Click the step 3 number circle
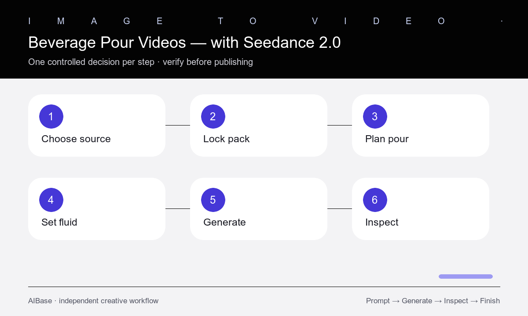Viewport: 528px width, 316px height. point(375,117)
